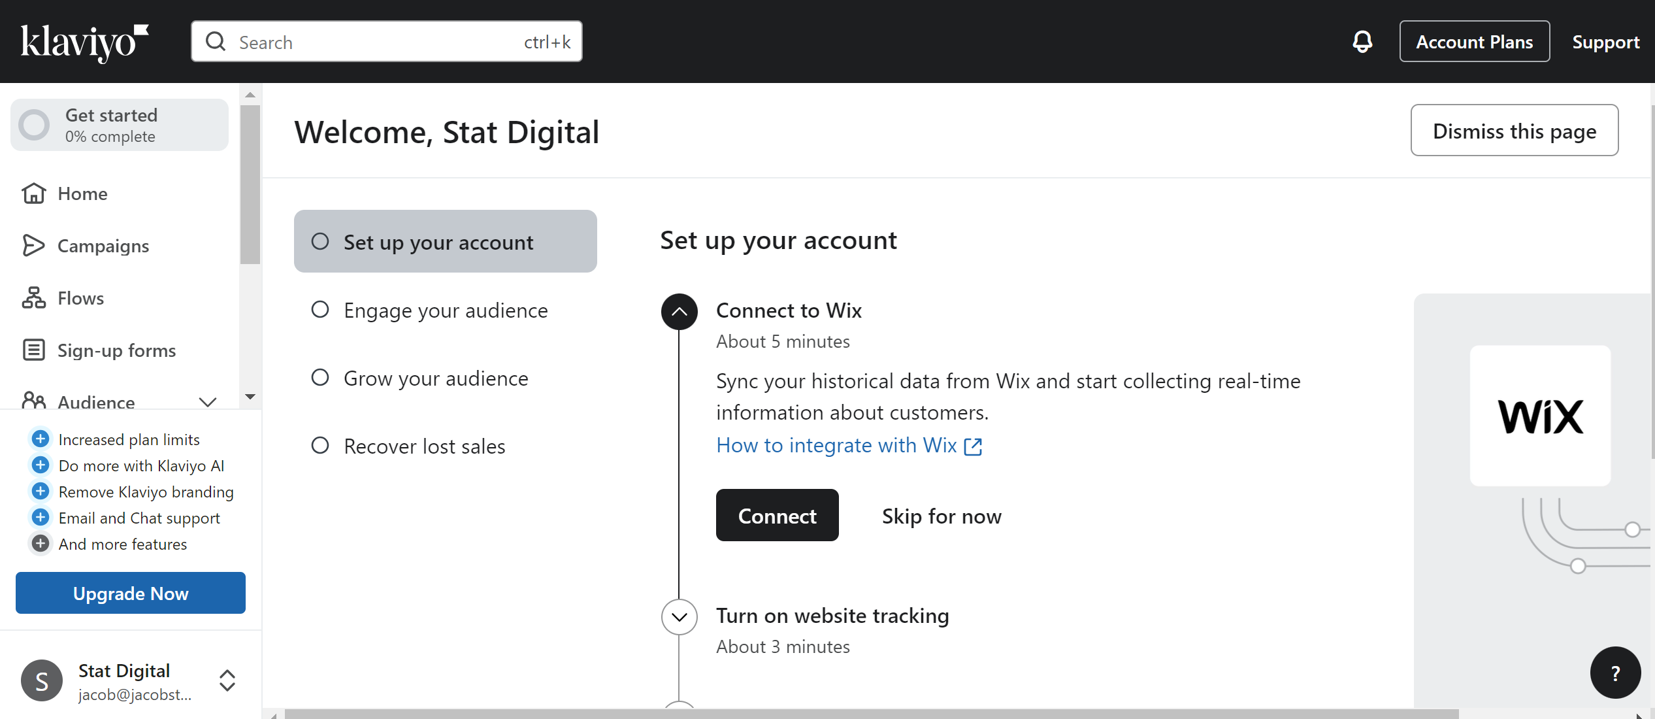Open the account switcher arrows
Viewport: 1655px width, 719px height.
click(227, 680)
